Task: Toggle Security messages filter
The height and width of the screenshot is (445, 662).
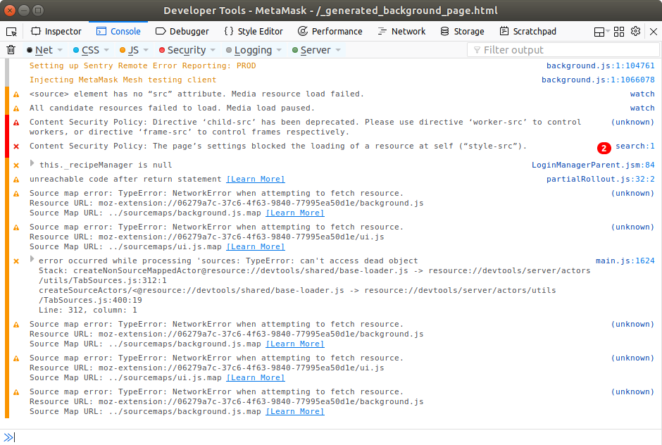Action: pos(182,50)
